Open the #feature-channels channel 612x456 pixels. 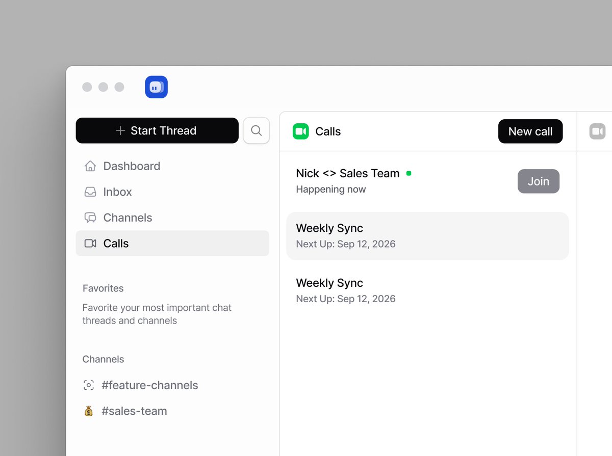pyautogui.click(x=149, y=385)
